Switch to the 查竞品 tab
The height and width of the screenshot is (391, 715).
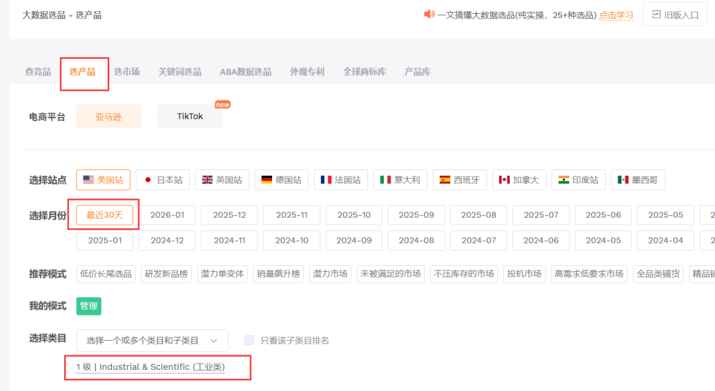[38, 71]
